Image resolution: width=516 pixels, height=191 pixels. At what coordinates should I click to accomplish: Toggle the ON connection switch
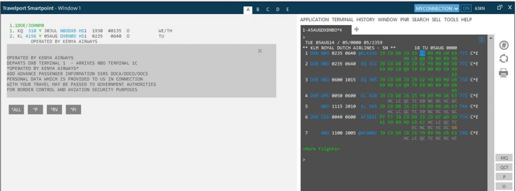pos(466,8)
